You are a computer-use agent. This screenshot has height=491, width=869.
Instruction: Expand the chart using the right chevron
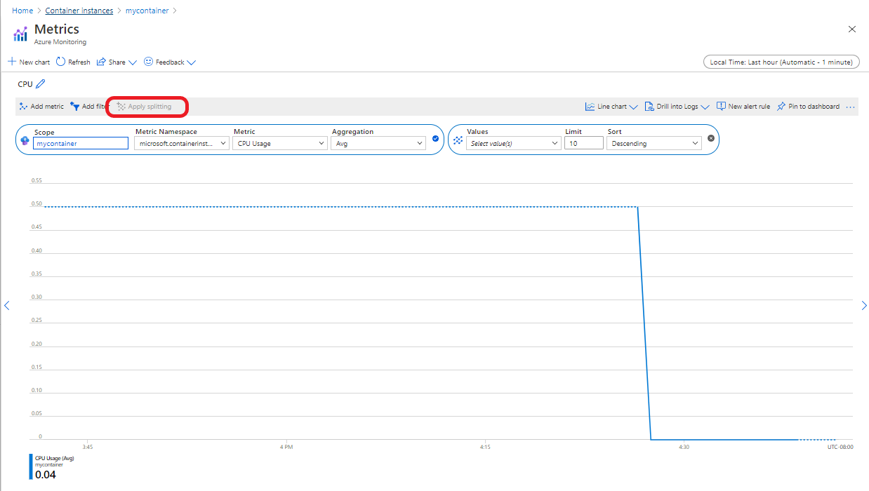[864, 305]
